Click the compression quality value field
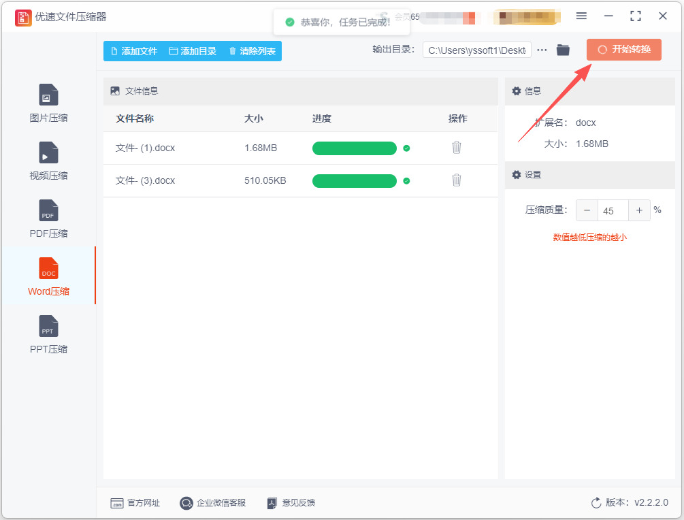Viewport: 684px width, 520px height. point(613,210)
